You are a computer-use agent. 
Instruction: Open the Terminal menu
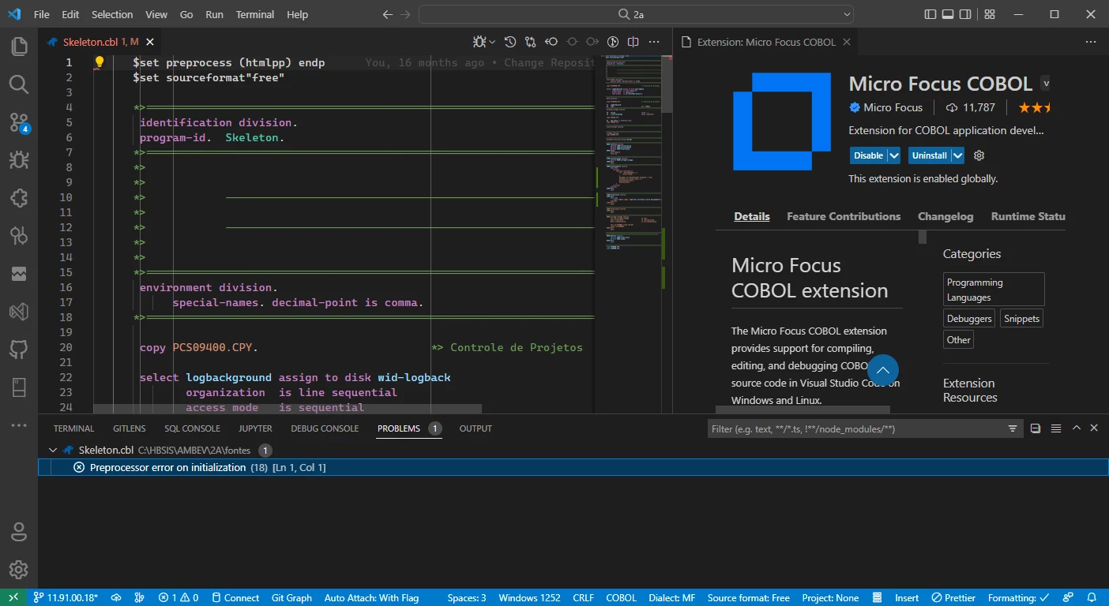pyautogui.click(x=255, y=14)
